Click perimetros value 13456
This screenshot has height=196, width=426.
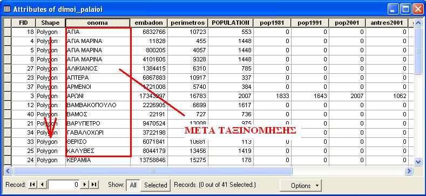[x=188, y=151]
